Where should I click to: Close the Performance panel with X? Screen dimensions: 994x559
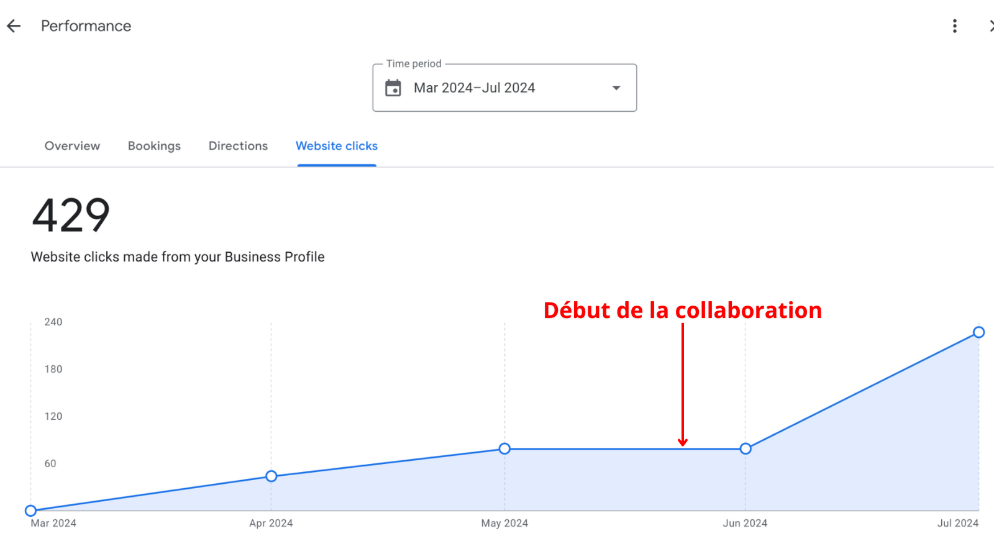click(x=991, y=26)
